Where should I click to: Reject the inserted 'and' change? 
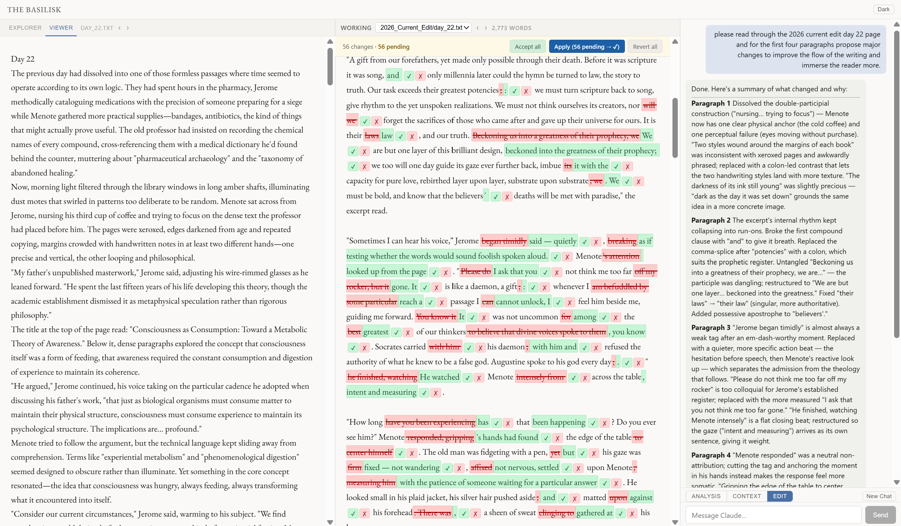[x=420, y=76]
